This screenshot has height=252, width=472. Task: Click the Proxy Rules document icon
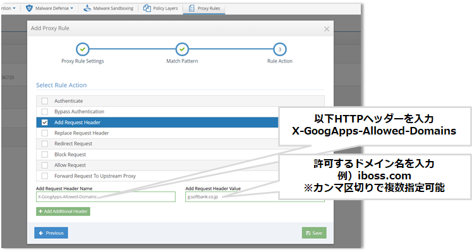[191, 8]
